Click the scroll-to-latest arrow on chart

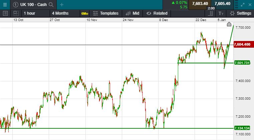(x=229, y=24)
